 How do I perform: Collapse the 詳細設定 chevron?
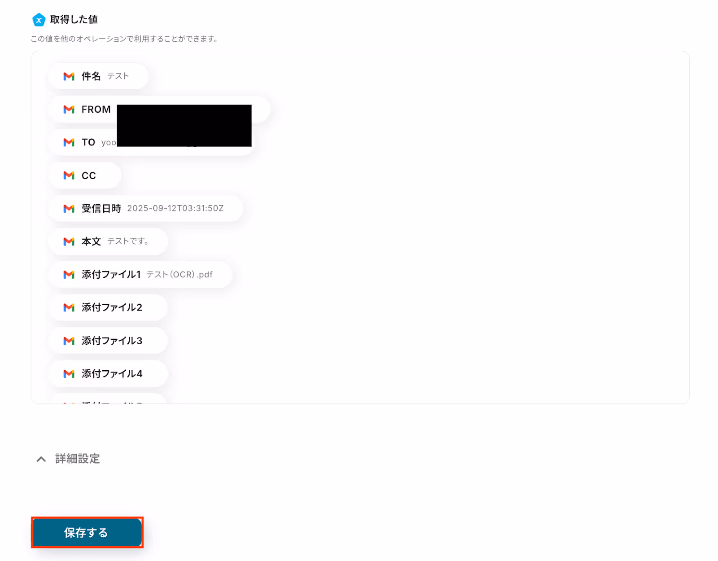(41, 459)
